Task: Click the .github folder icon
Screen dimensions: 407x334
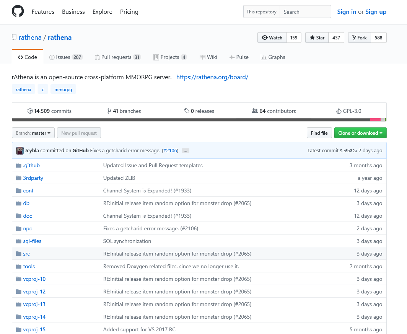Action: coord(18,165)
